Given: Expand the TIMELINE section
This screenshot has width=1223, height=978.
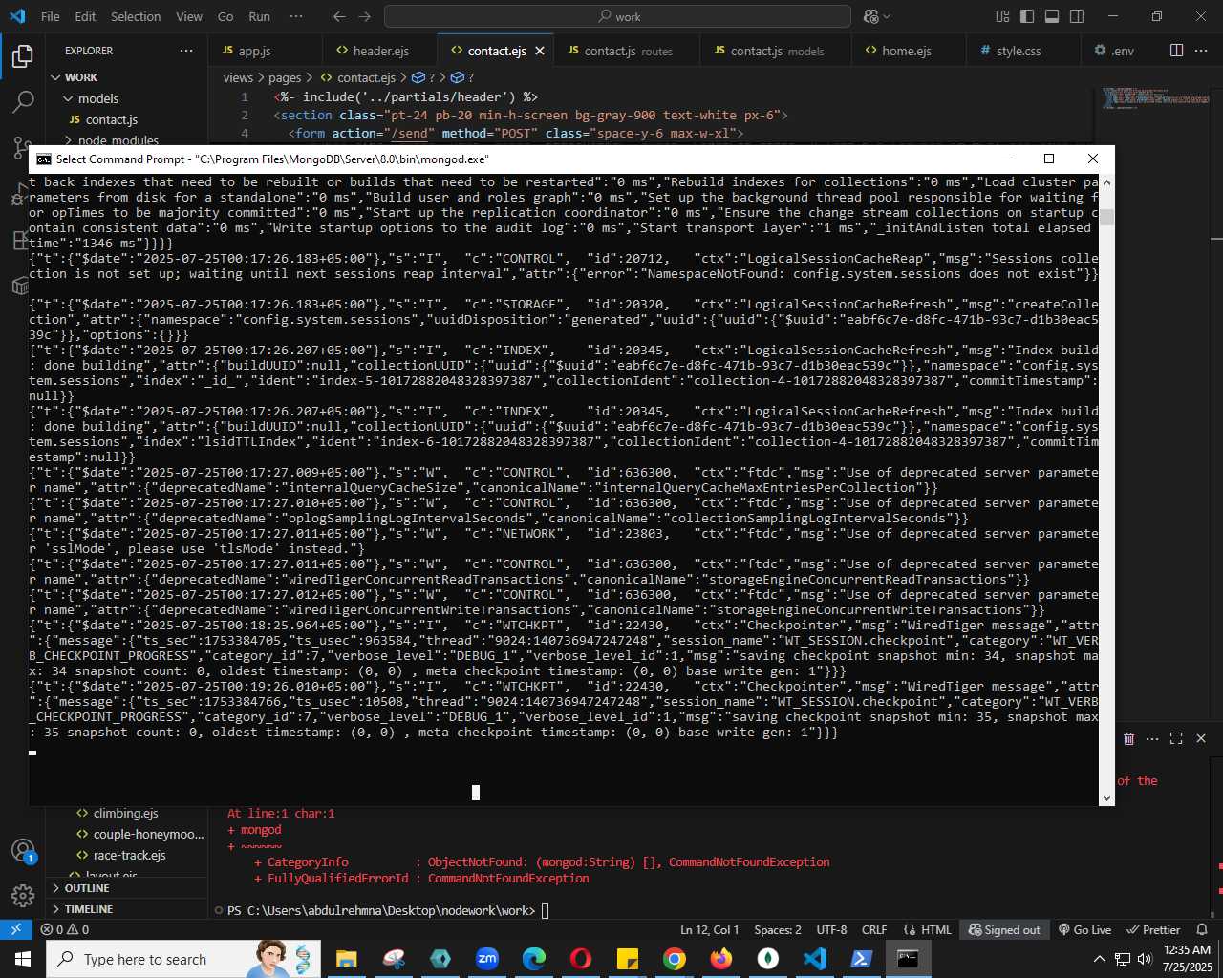Looking at the screenshot, I should pyautogui.click(x=126, y=909).
